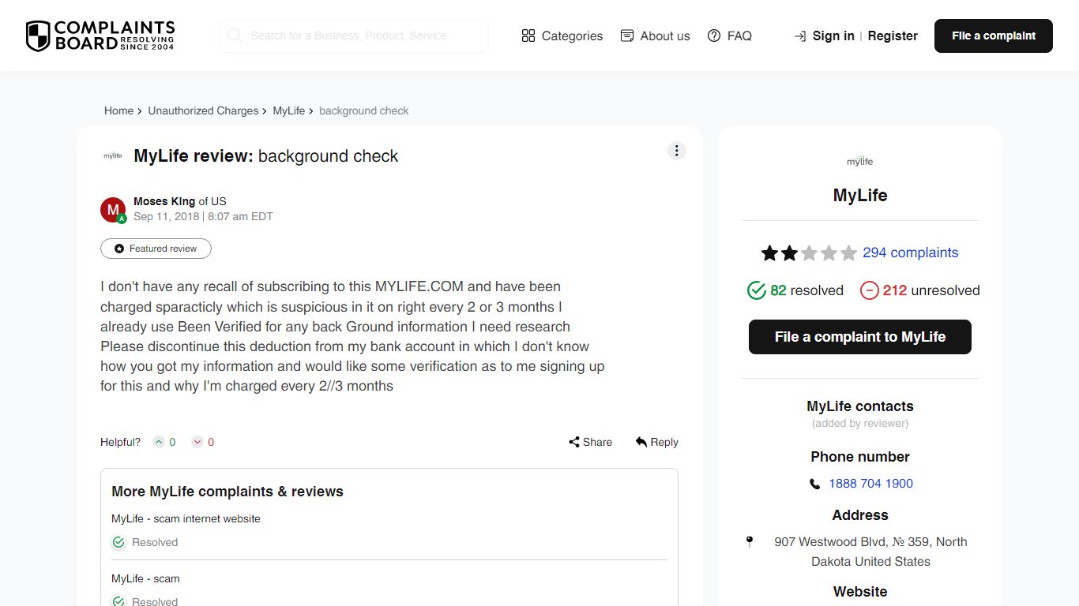
Task: Click the Featured review badge
Action: (156, 249)
